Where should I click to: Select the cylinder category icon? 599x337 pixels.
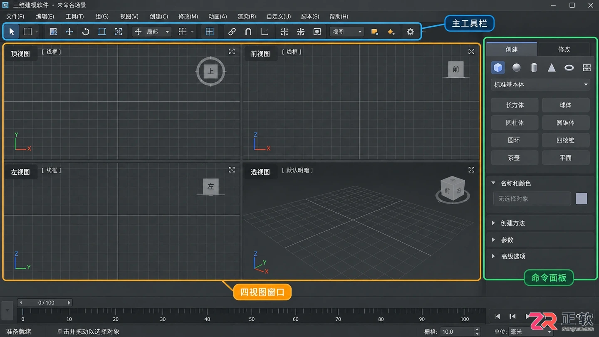point(534,67)
